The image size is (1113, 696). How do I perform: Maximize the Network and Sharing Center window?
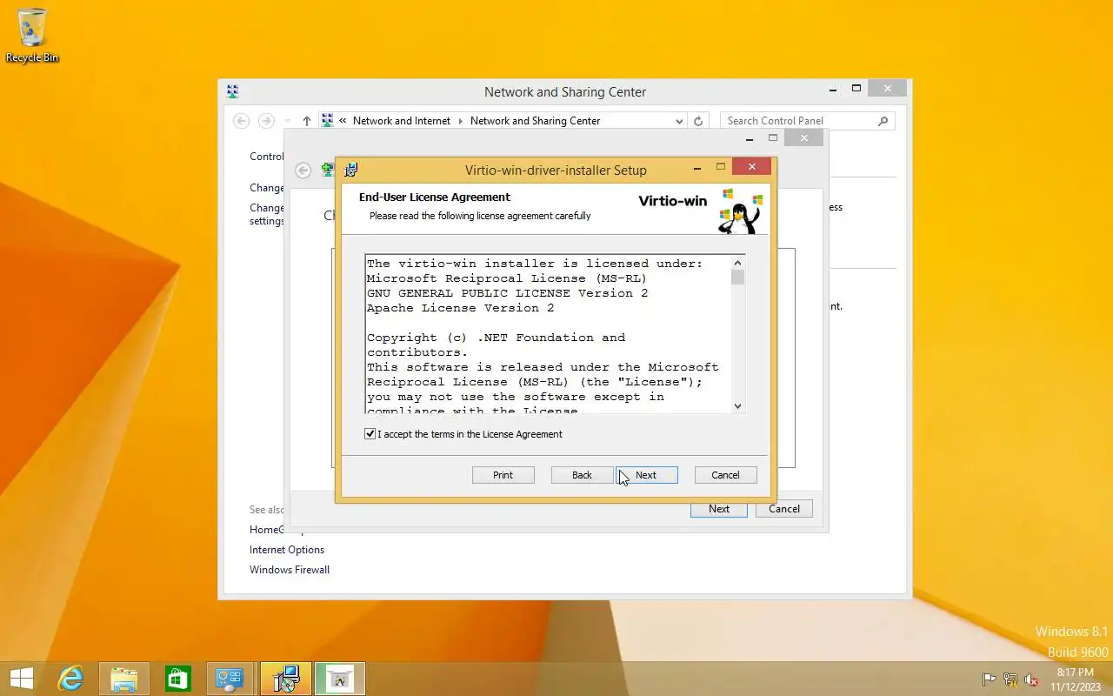coord(856,88)
